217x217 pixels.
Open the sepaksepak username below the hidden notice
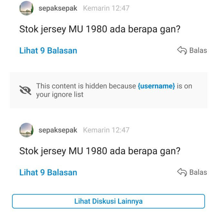coord(58,130)
